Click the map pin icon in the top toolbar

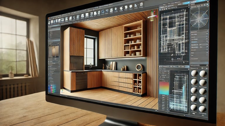116,9
